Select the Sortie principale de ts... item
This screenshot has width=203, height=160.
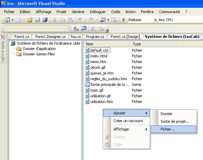click(110, 85)
